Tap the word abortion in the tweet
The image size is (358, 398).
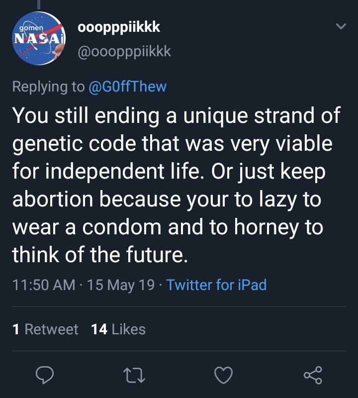[53, 199]
